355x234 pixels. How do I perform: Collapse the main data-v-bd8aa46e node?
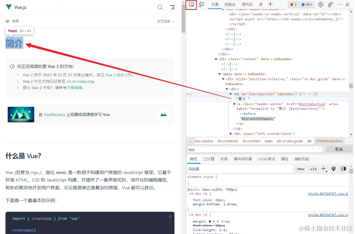point(220,74)
